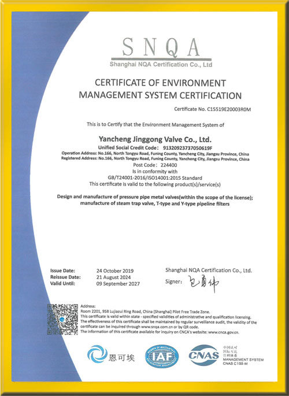This screenshot has height=396, width=289.
Task: Click Unified Social Credit Code 91320923737050619F
Action: [155, 148]
